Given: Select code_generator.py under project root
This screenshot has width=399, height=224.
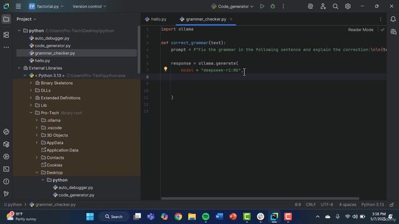Looking at the screenshot, I should point(52,45).
